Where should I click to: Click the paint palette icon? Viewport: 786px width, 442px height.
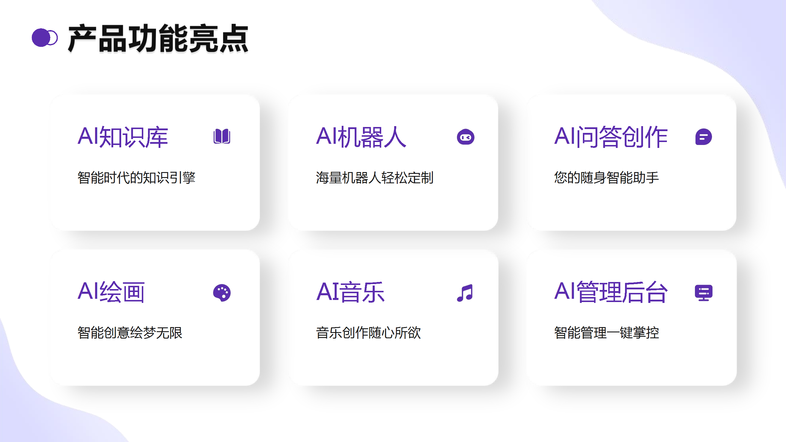(x=222, y=293)
